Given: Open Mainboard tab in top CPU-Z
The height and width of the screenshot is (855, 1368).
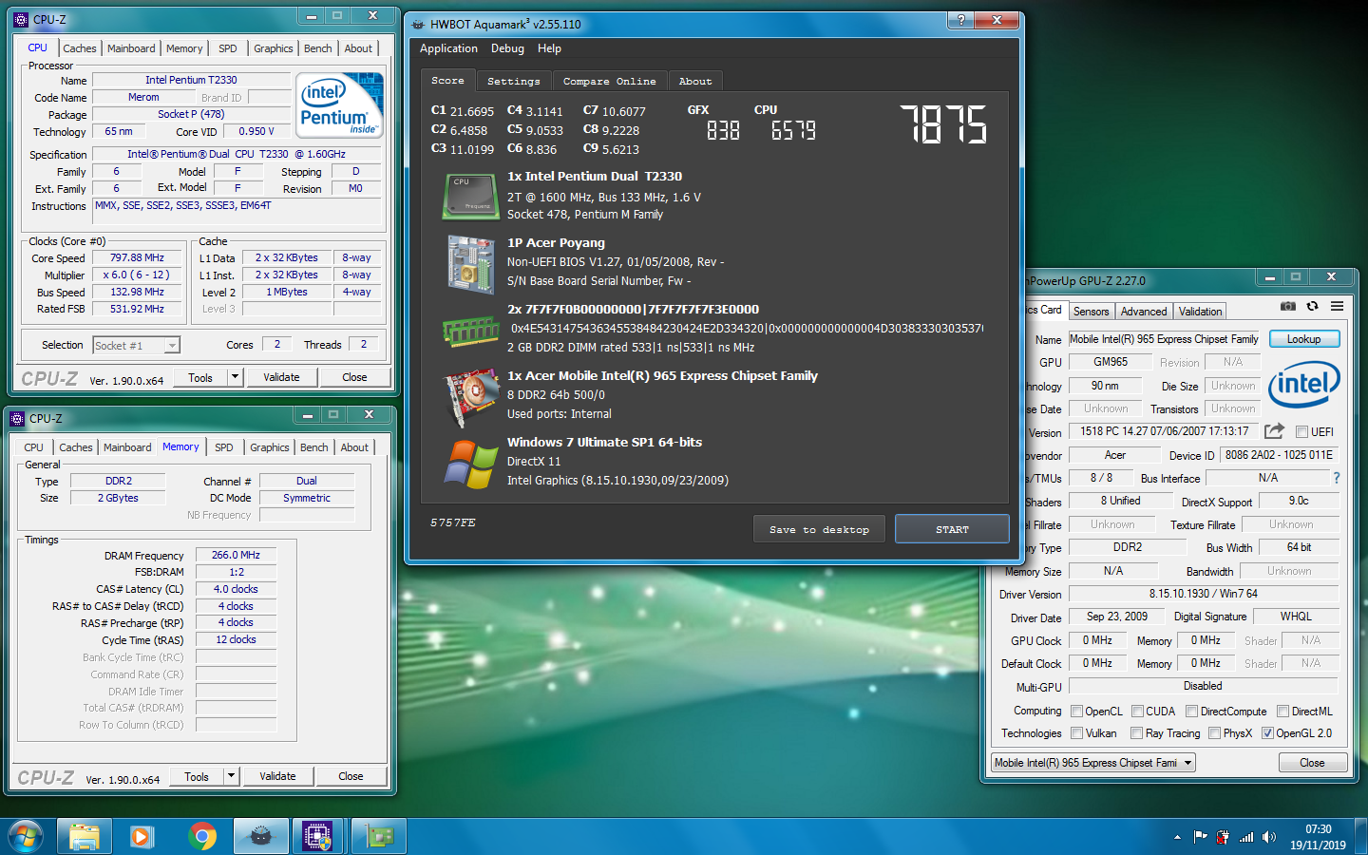Looking at the screenshot, I should [131, 48].
